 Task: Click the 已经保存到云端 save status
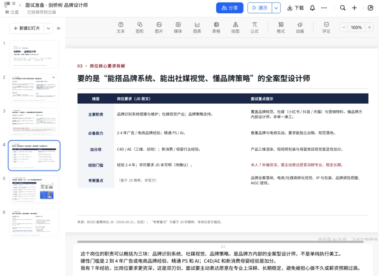coord(41,12)
